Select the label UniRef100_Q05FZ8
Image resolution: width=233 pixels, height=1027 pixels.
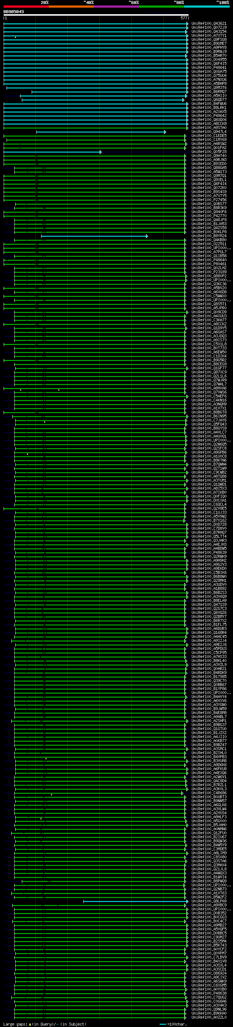pyautogui.click(x=209, y=152)
